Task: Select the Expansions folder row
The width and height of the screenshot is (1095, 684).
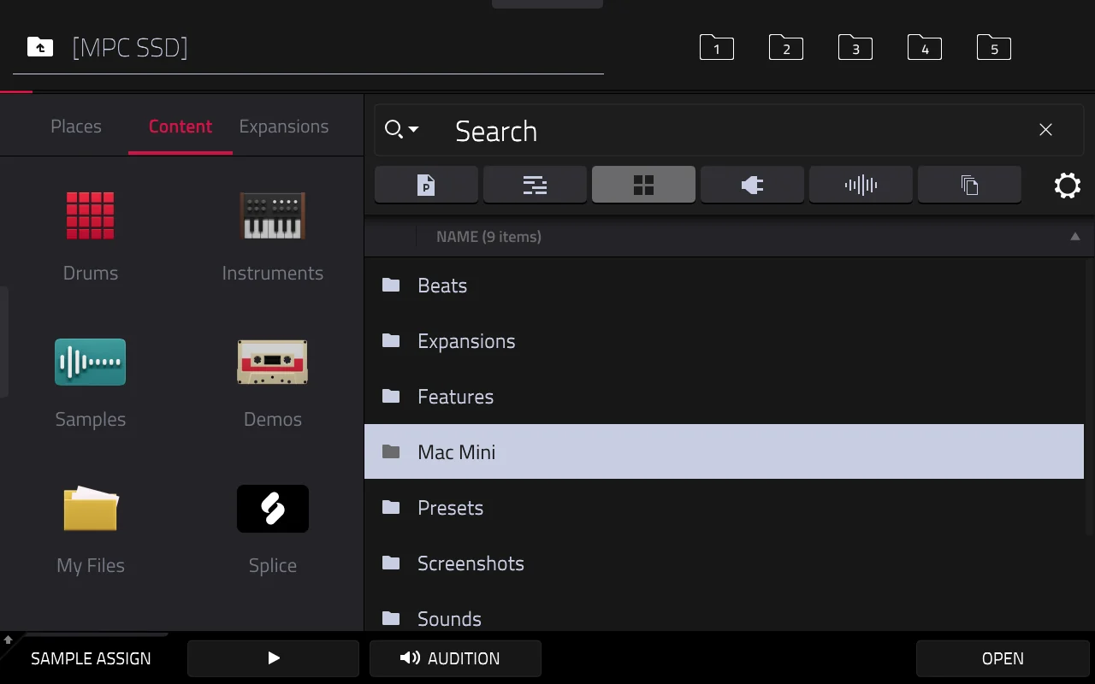Action: pos(724,340)
